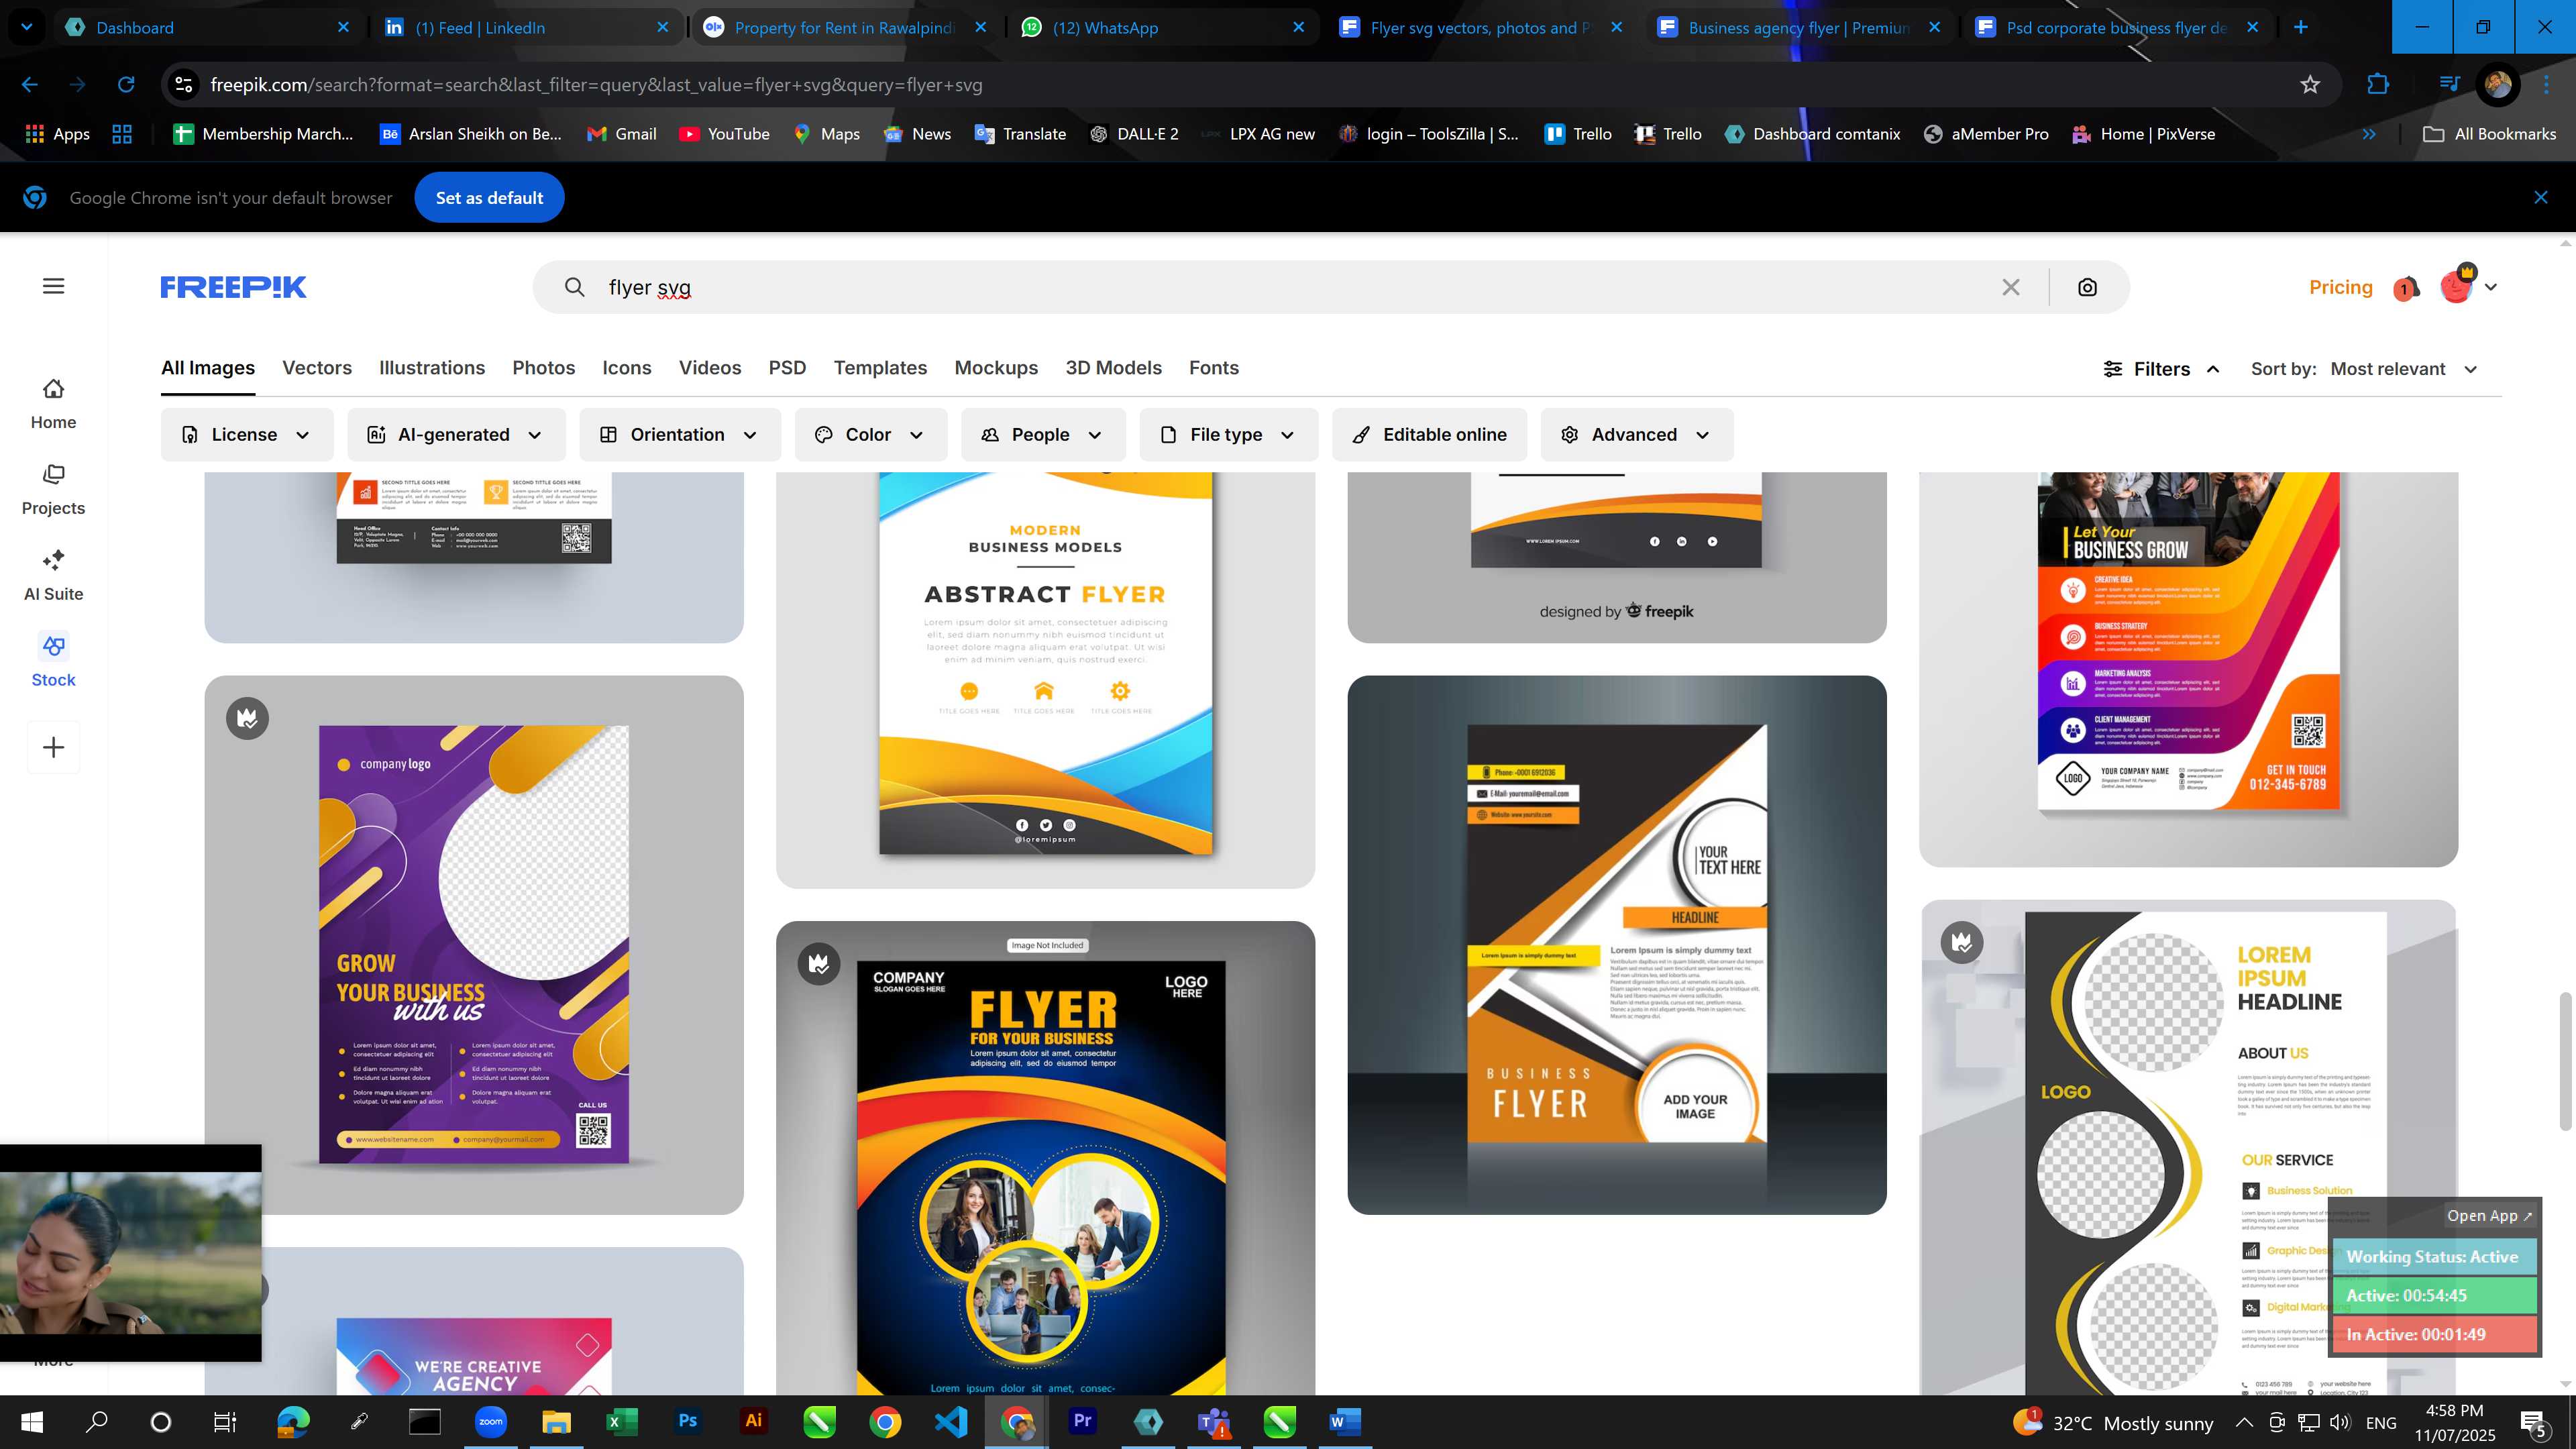Open Chrome three-dot menu
Viewport: 2576px width, 1449px height.
click(x=2547, y=85)
